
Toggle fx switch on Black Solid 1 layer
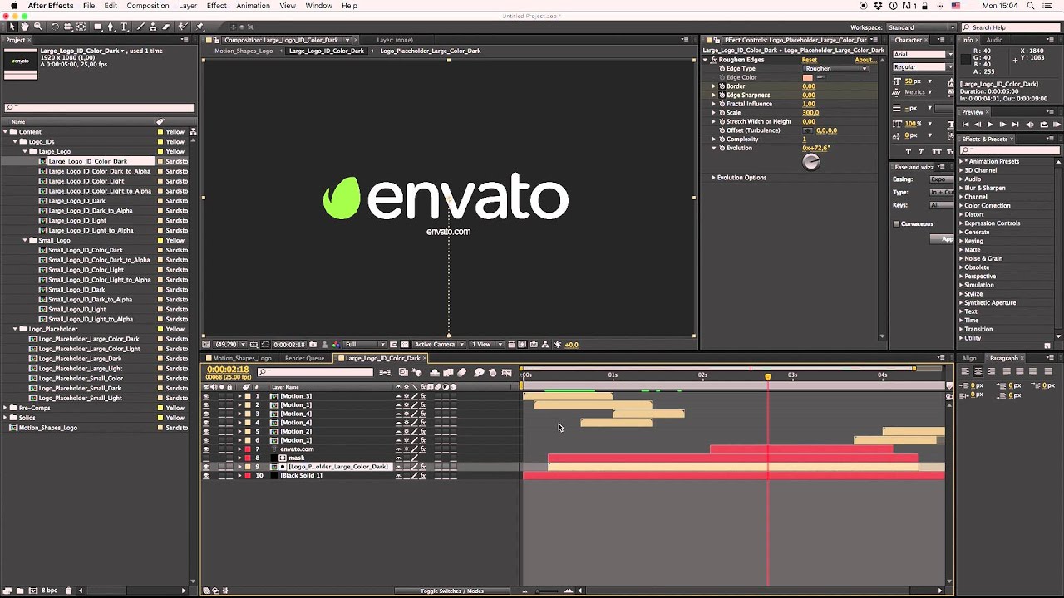[x=423, y=476]
